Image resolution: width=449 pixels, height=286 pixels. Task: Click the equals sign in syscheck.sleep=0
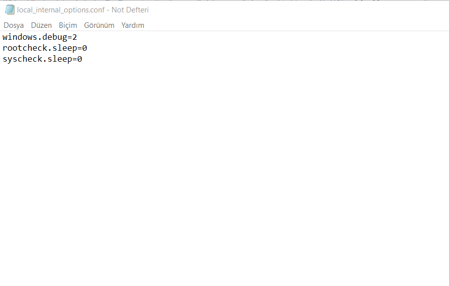[74, 59]
